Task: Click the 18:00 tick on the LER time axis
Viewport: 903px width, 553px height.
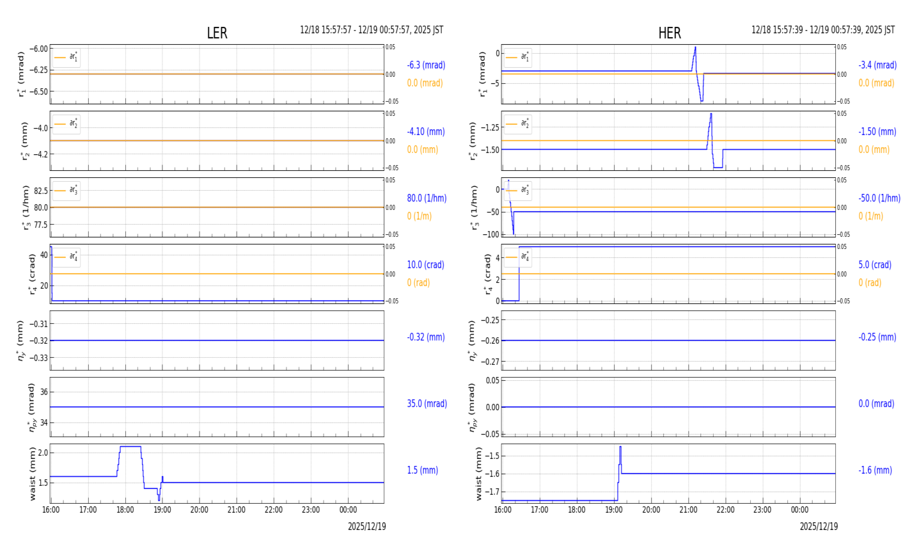Action: (125, 510)
